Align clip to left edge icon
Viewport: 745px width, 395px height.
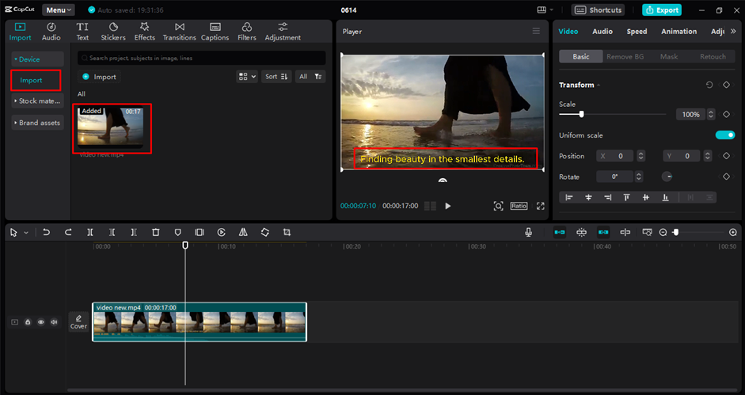[568, 197]
